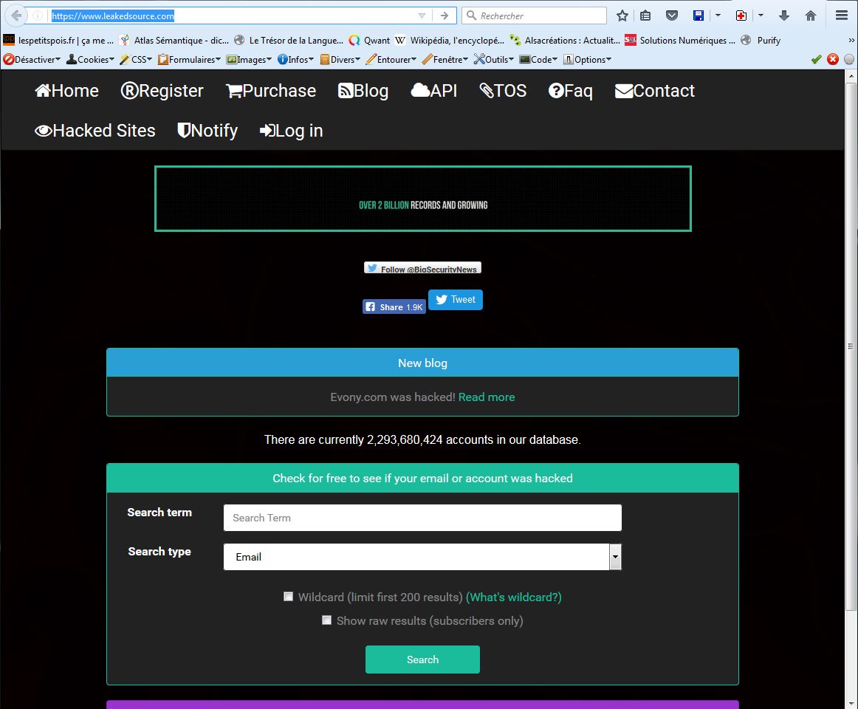Click into the Search Term field
Screen dimensions: 858x709
pyautogui.click(x=422, y=518)
